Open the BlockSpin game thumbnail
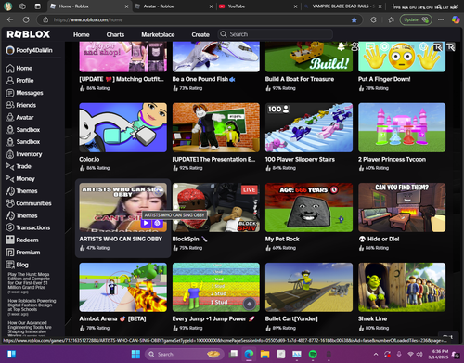 (216, 207)
